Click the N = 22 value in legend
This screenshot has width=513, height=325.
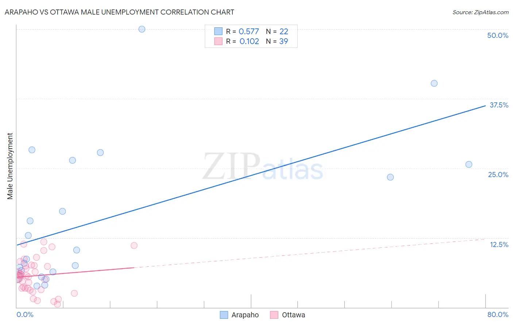[277, 31]
